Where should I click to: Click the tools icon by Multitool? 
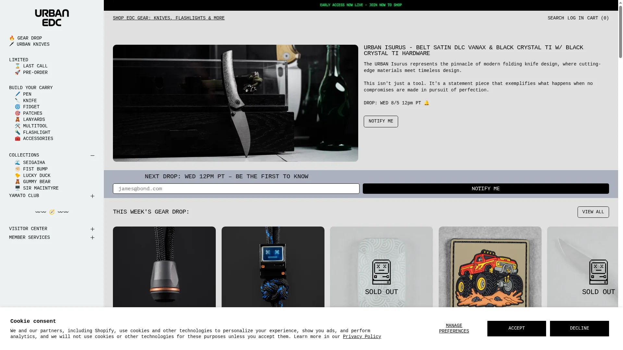click(x=18, y=126)
